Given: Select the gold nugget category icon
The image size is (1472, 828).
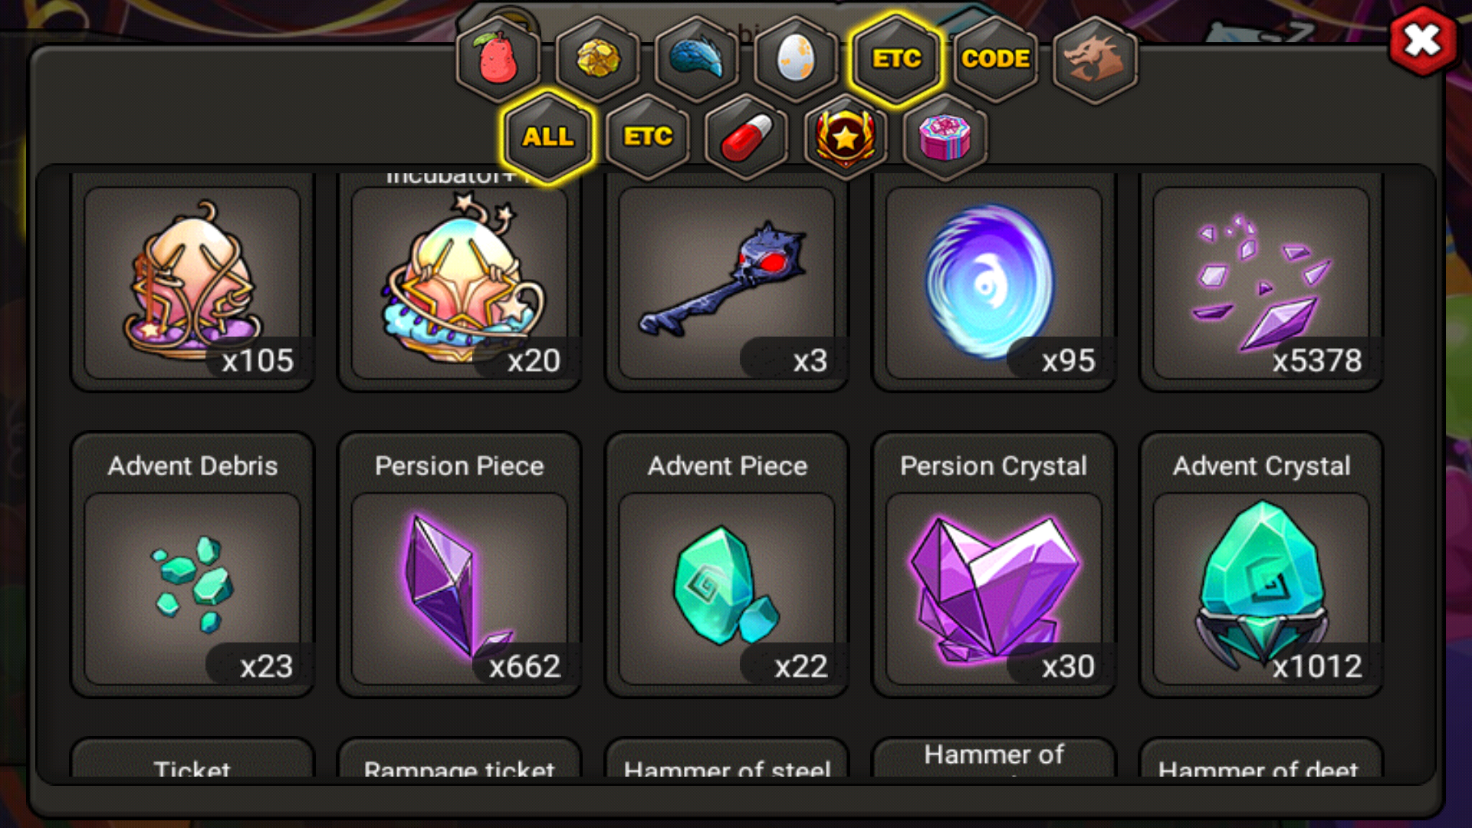Looking at the screenshot, I should coord(598,59).
